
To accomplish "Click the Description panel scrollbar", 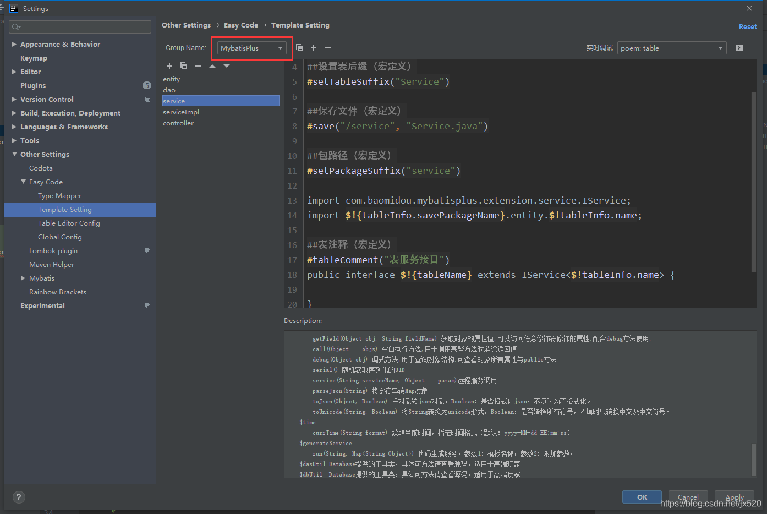I will pos(754,460).
